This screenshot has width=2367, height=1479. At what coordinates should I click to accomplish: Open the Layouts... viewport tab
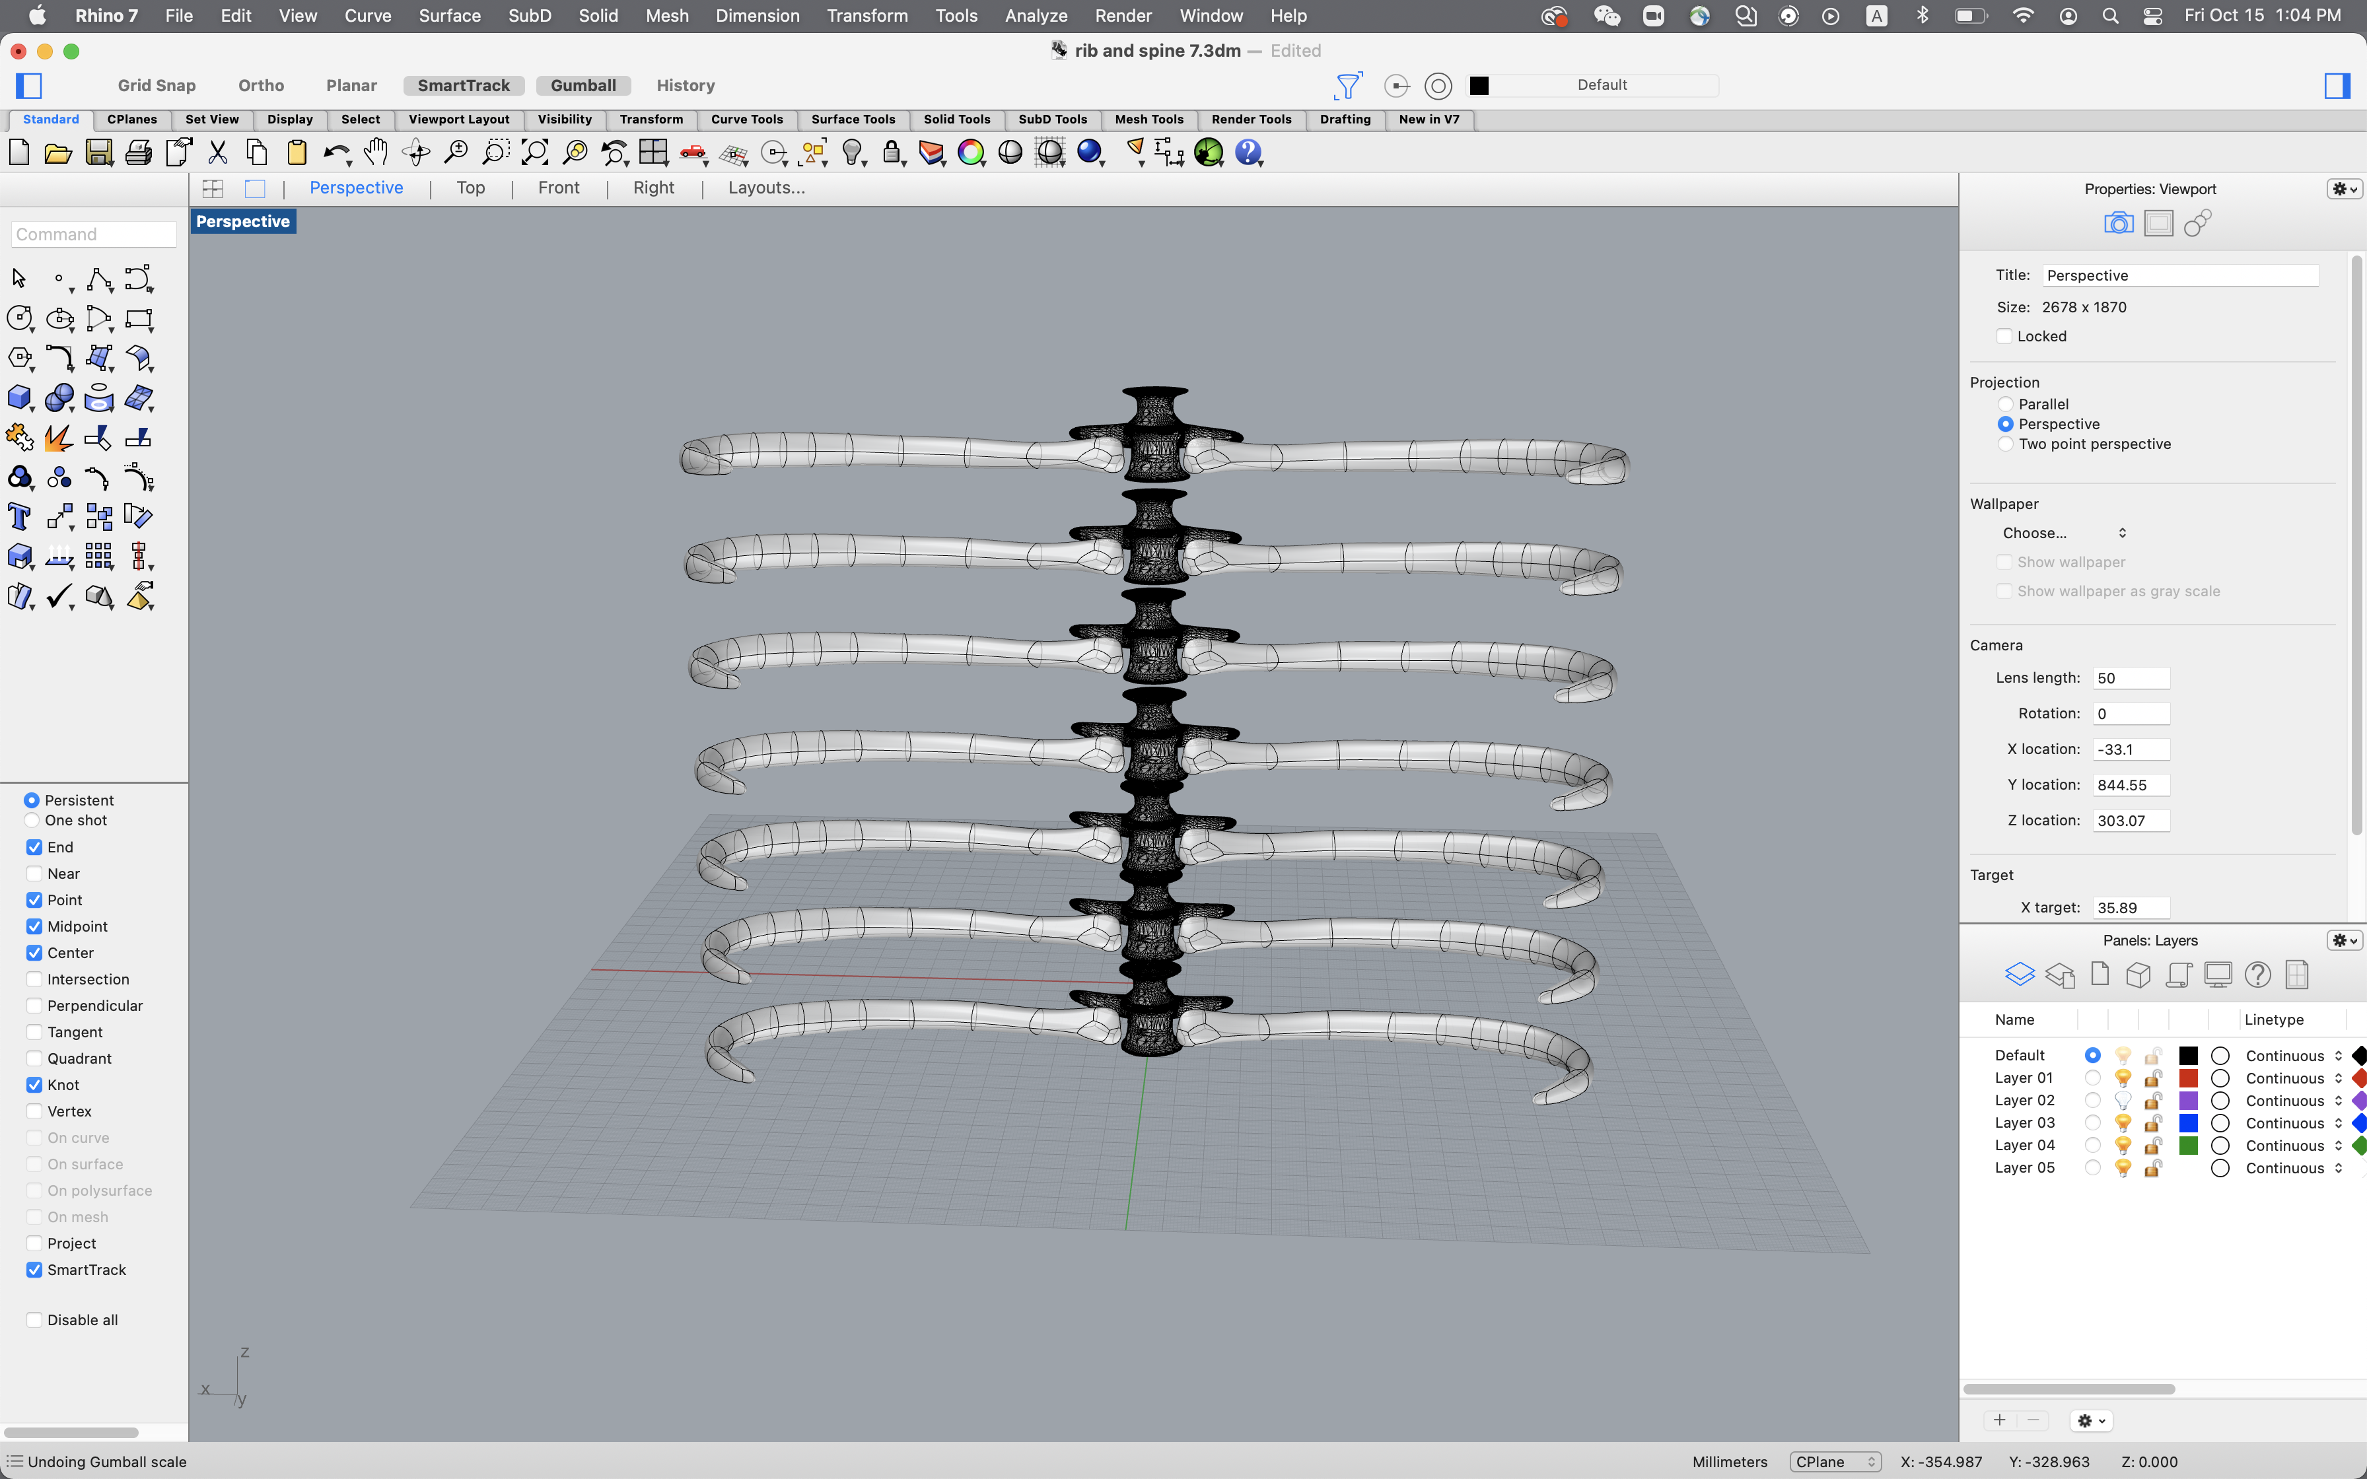click(x=767, y=188)
